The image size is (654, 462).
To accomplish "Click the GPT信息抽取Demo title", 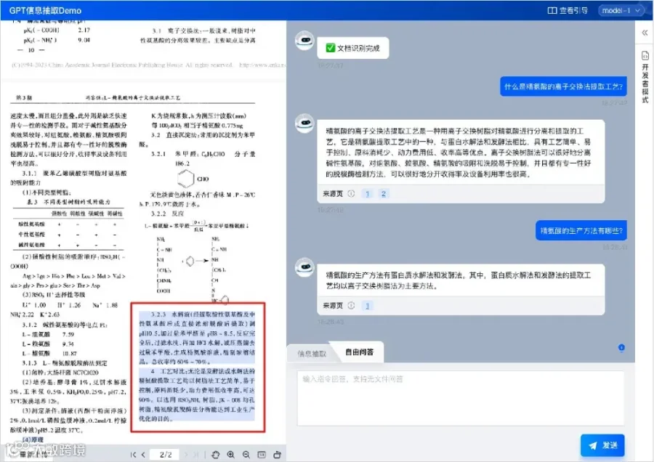I will tap(46, 10).
